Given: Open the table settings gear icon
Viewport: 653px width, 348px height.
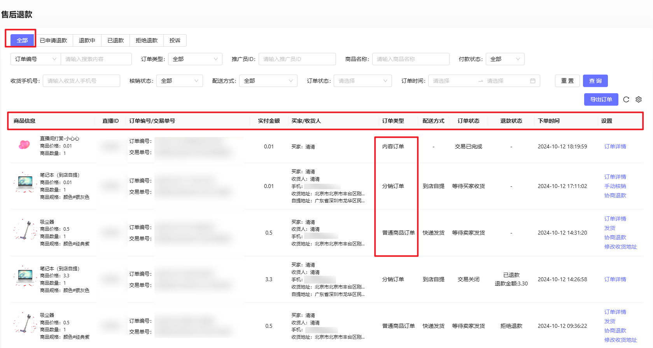Looking at the screenshot, I should [639, 99].
